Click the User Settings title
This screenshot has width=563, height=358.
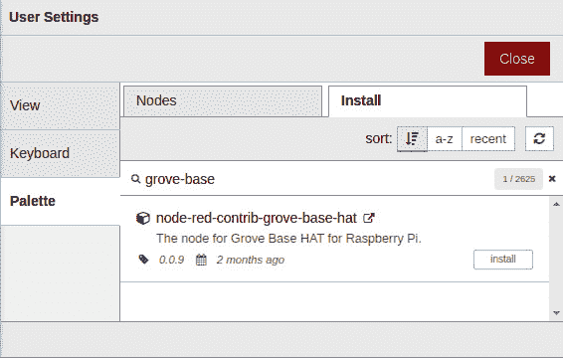click(54, 17)
